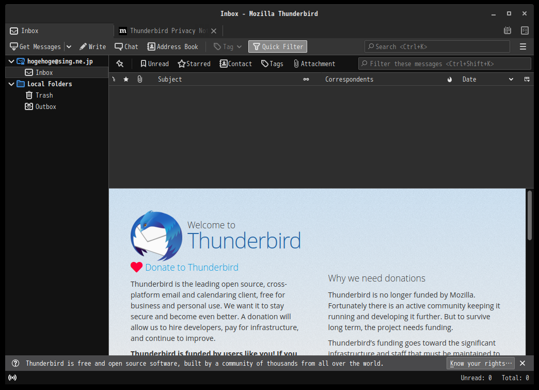Close Thunderbird Privacy Notice tab
This screenshot has width=539, height=390.
pos(214,30)
